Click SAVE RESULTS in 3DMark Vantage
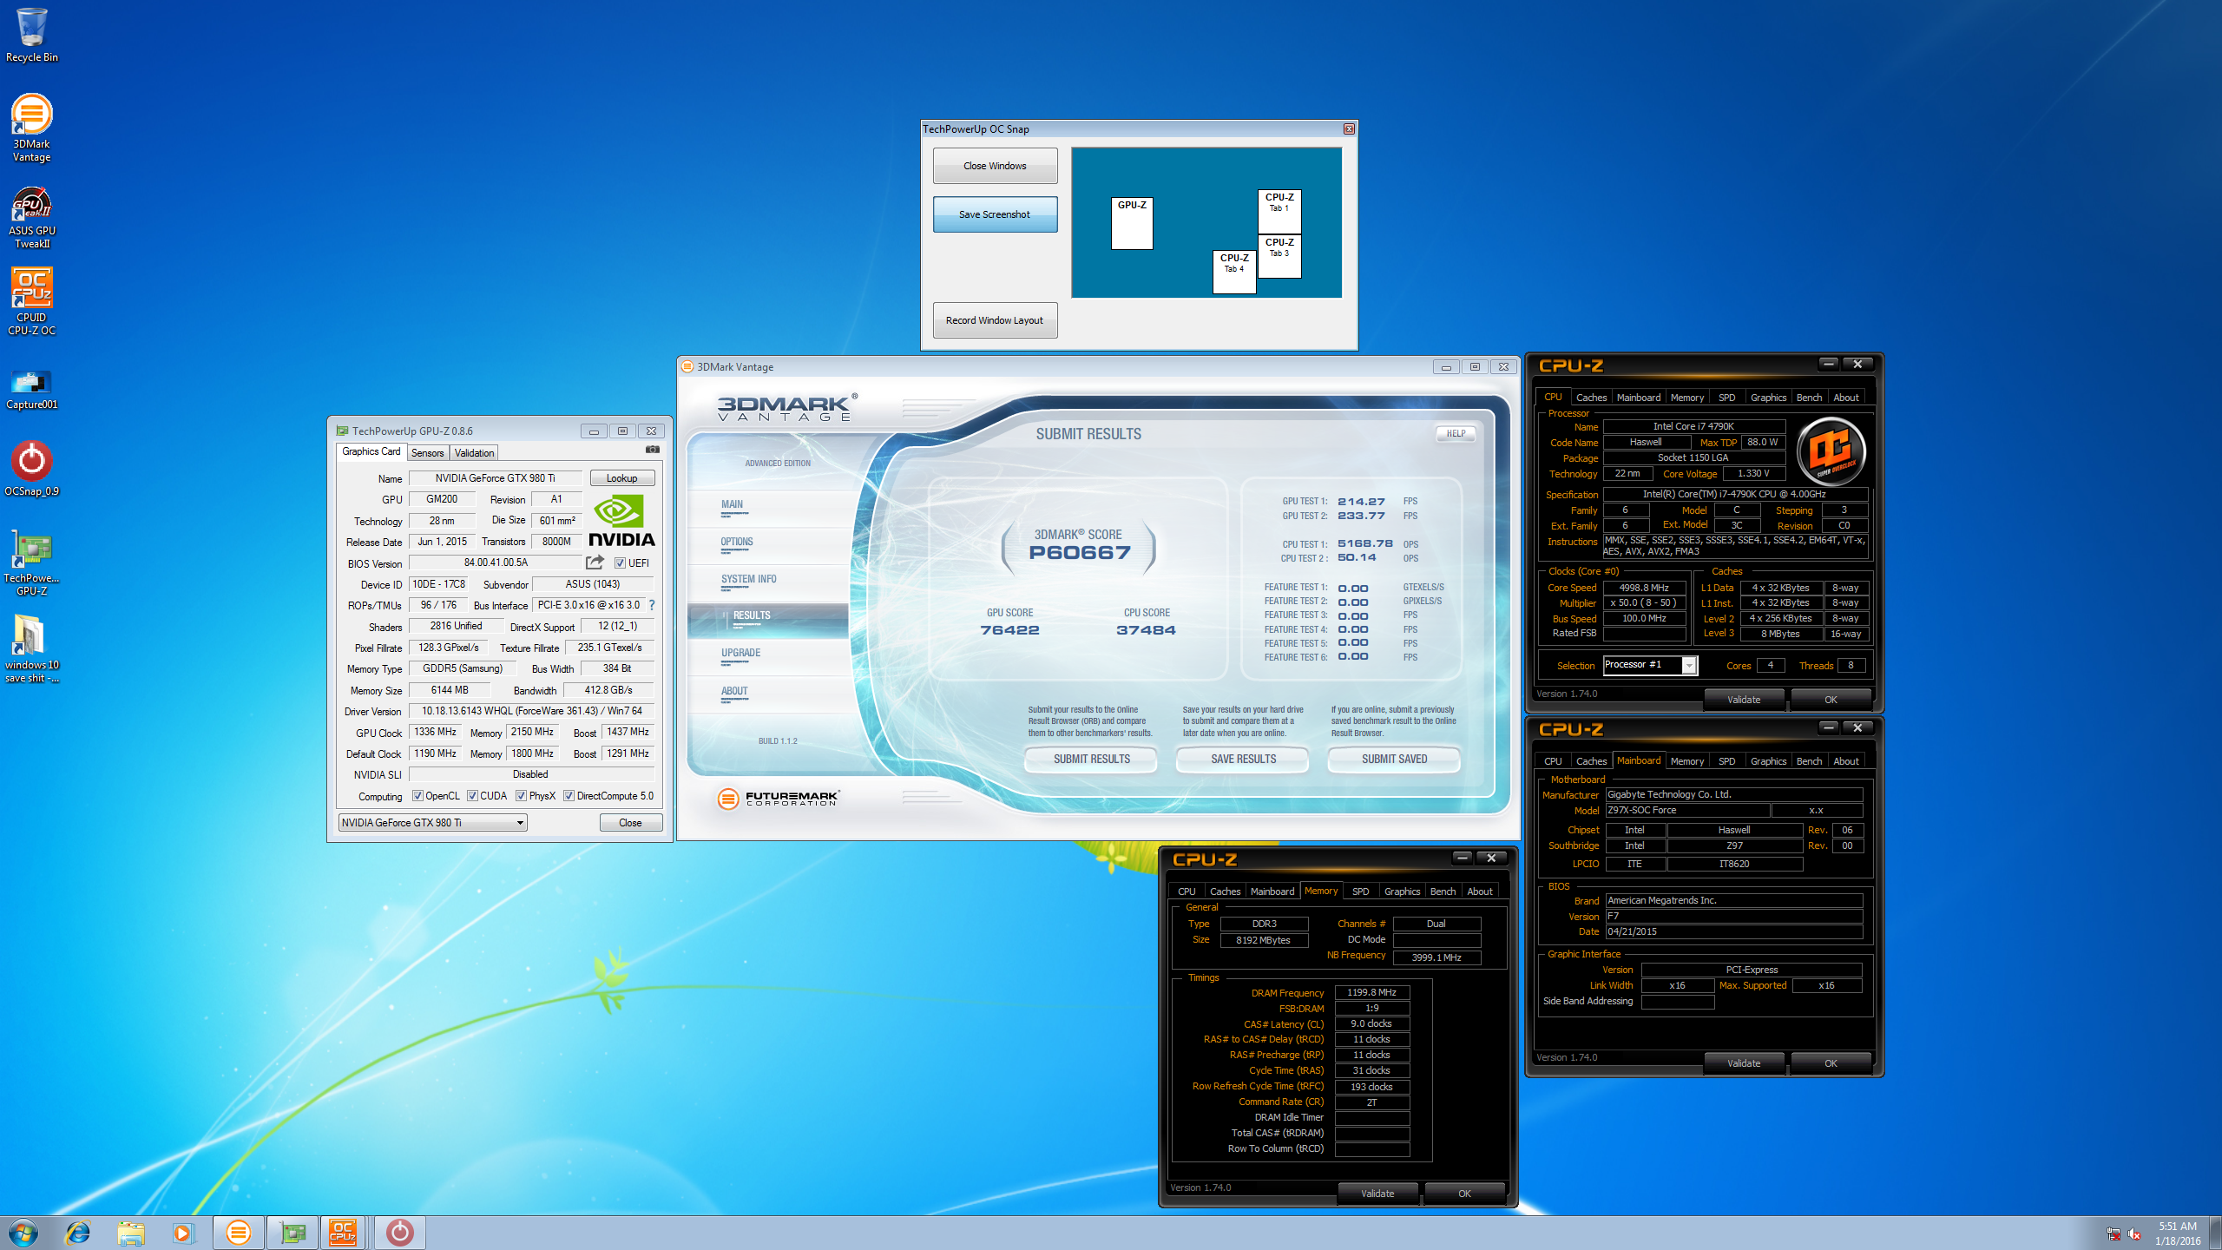 (1243, 759)
